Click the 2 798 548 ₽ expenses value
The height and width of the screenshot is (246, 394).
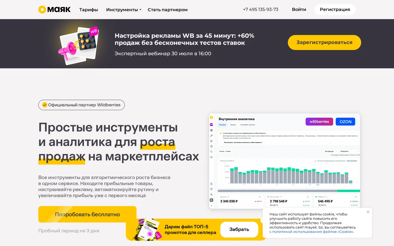(x=279, y=201)
